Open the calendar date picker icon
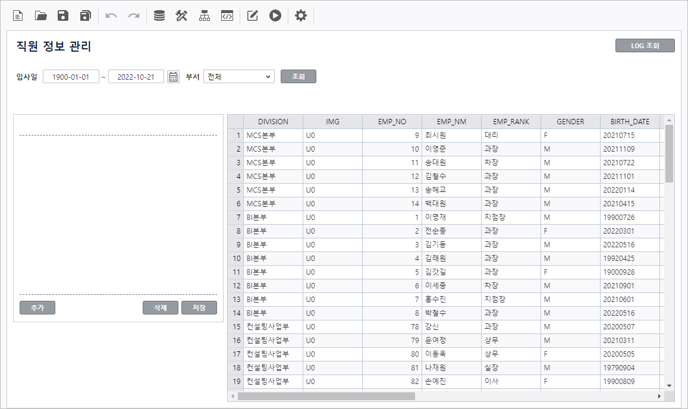This screenshot has height=409, width=688. point(173,77)
